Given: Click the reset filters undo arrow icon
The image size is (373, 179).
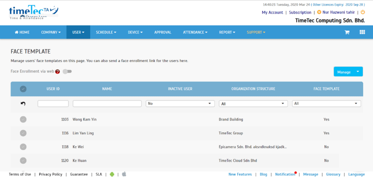Looking at the screenshot, I should pos(23,104).
